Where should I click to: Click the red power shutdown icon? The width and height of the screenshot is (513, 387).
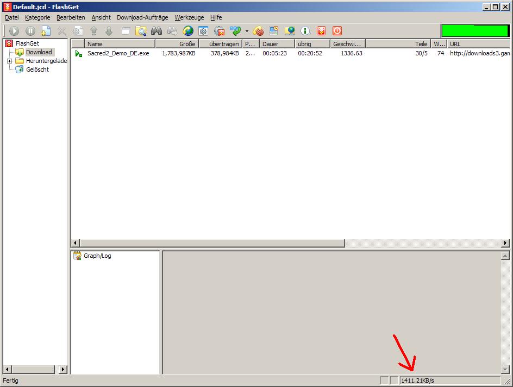coord(337,31)
